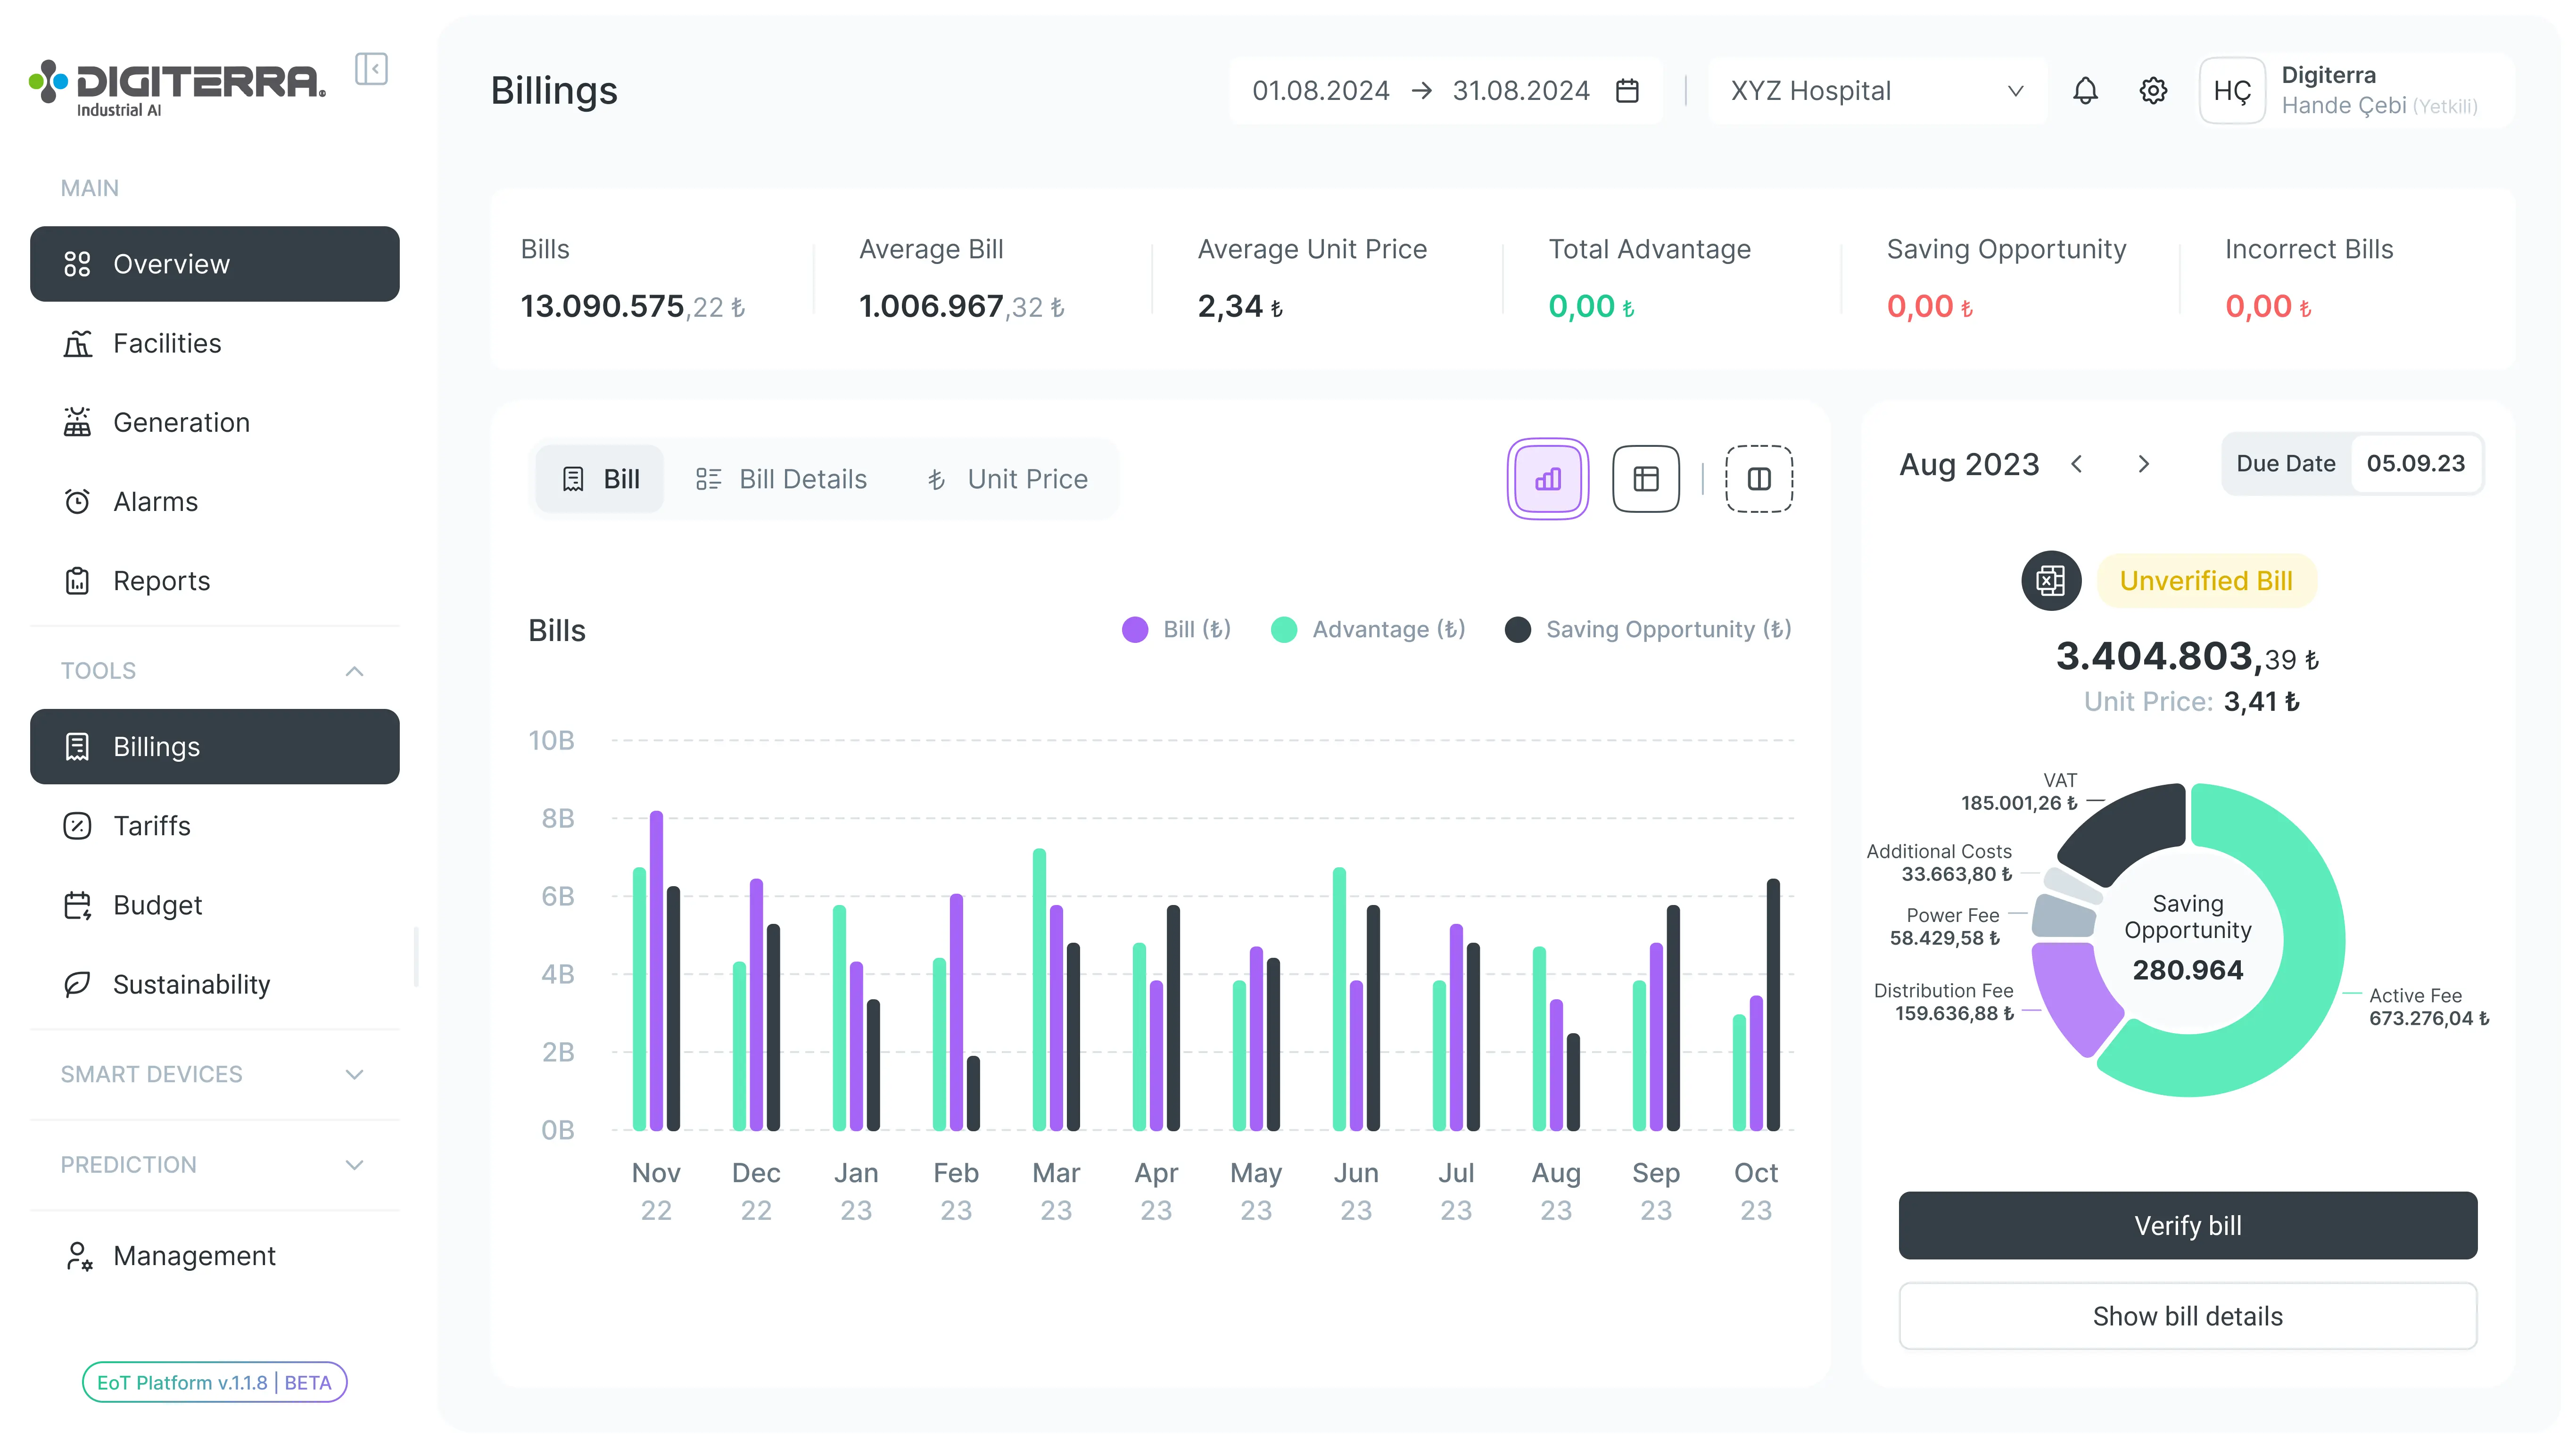
Task: Select the Unit Price tab
Action: click(x=1007, y=479)
